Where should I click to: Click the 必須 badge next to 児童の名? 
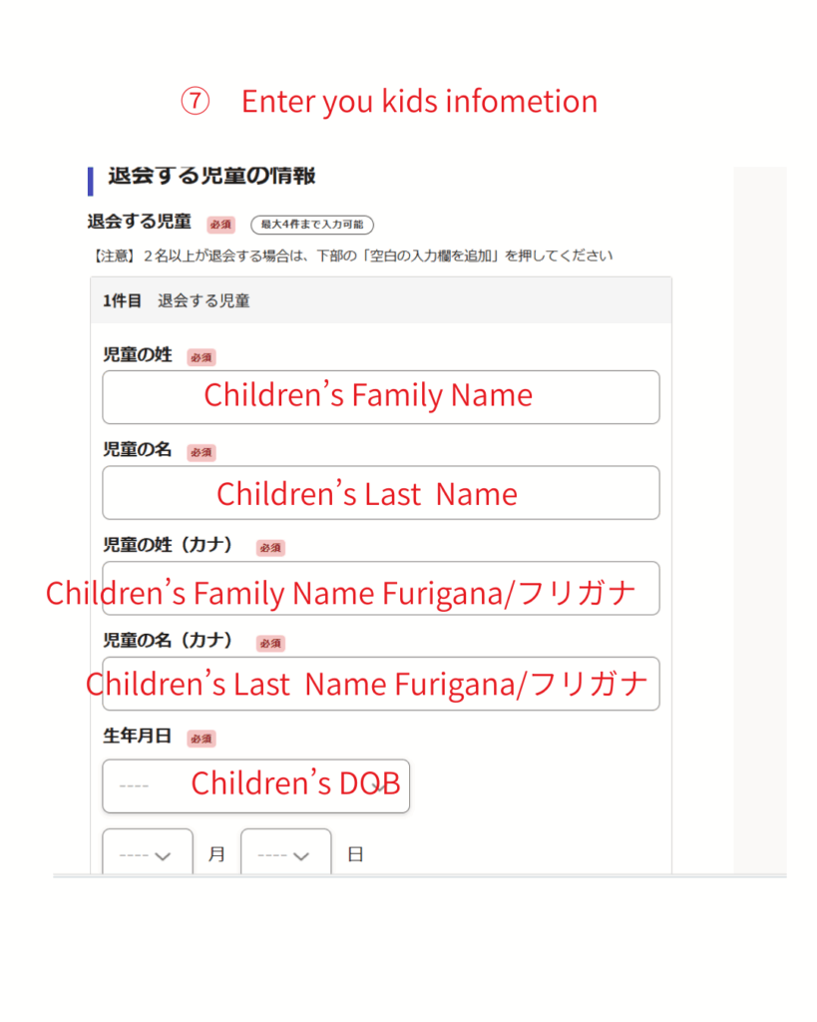click(202, 452)
